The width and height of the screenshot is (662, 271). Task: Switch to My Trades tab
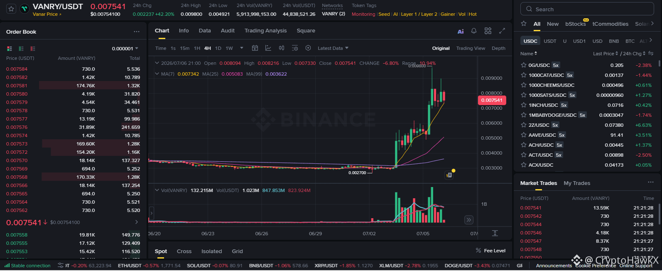[577, 183]
